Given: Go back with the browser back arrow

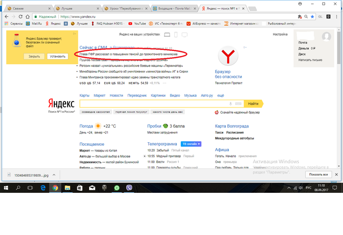Looking at the screenshot, I should 6,17.
